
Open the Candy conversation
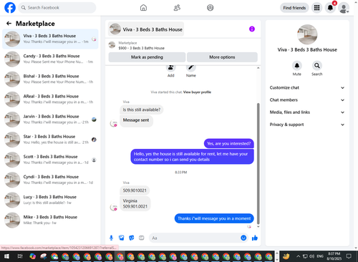(50, 59)
